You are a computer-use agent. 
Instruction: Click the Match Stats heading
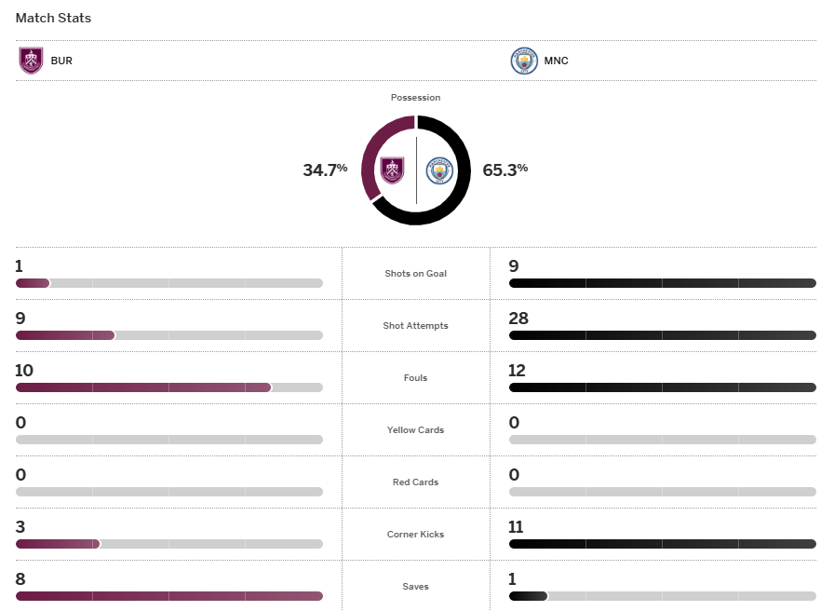click(53, 18)
